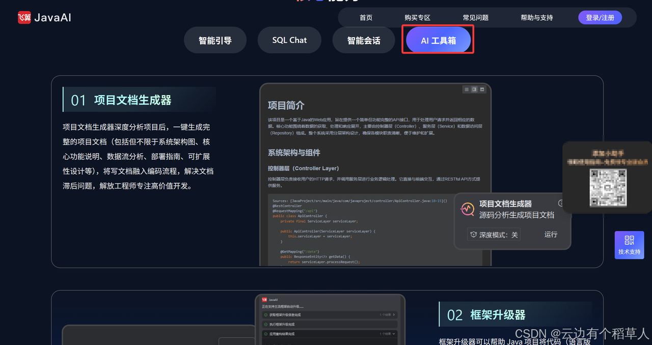
Task: Select the AI 工具箱 tab
Action: coord(438,40)
